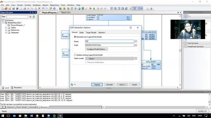Click the MySQL 5.0 status bar entry
This screenshot has height=118, width=211.
coord(202,111)
